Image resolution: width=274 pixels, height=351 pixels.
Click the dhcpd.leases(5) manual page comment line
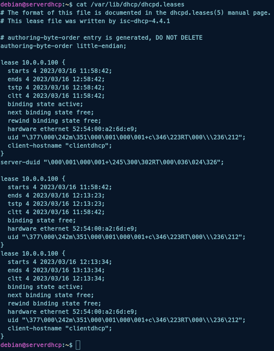(x=135, y=13)
